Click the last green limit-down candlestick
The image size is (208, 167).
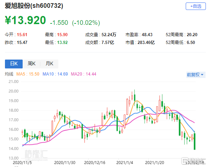[195, 141]
